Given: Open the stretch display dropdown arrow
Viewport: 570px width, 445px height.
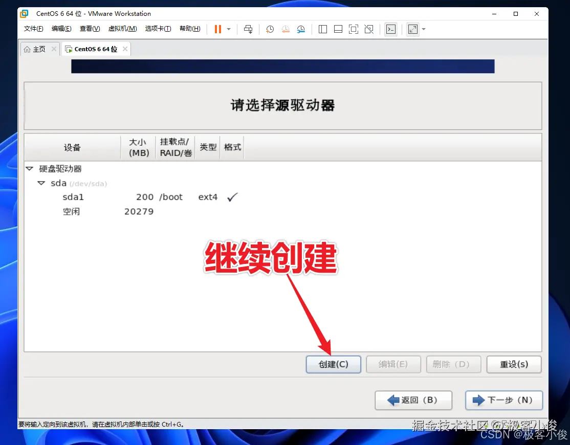Looking at the screenshot, I should coord(424,29).
